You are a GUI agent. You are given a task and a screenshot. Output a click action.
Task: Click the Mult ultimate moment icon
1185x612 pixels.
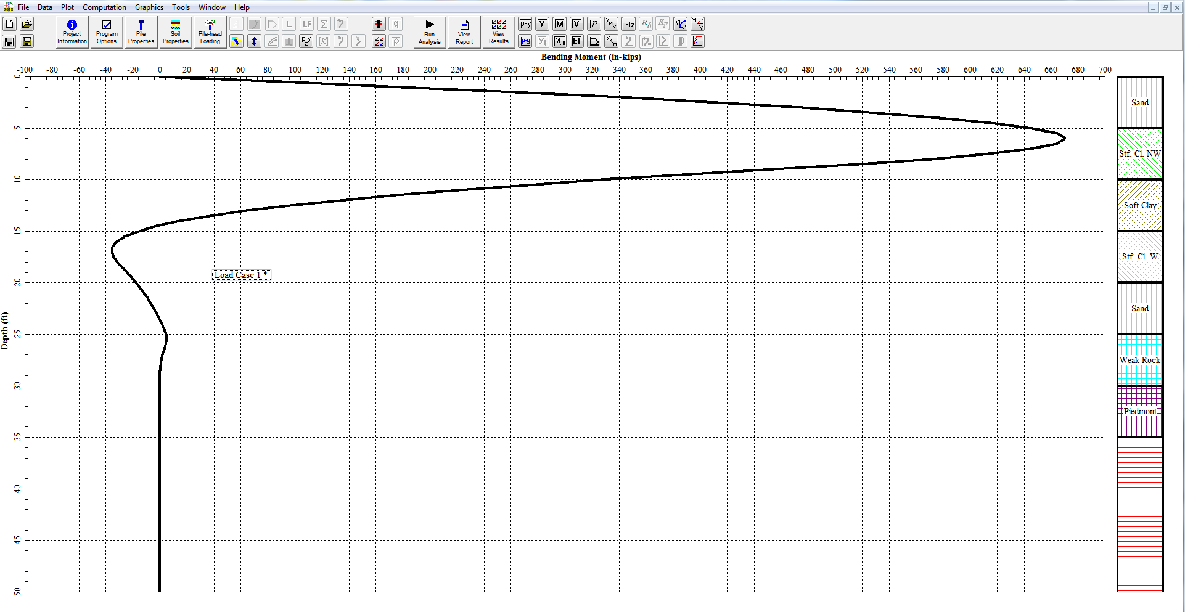point(559,41)
